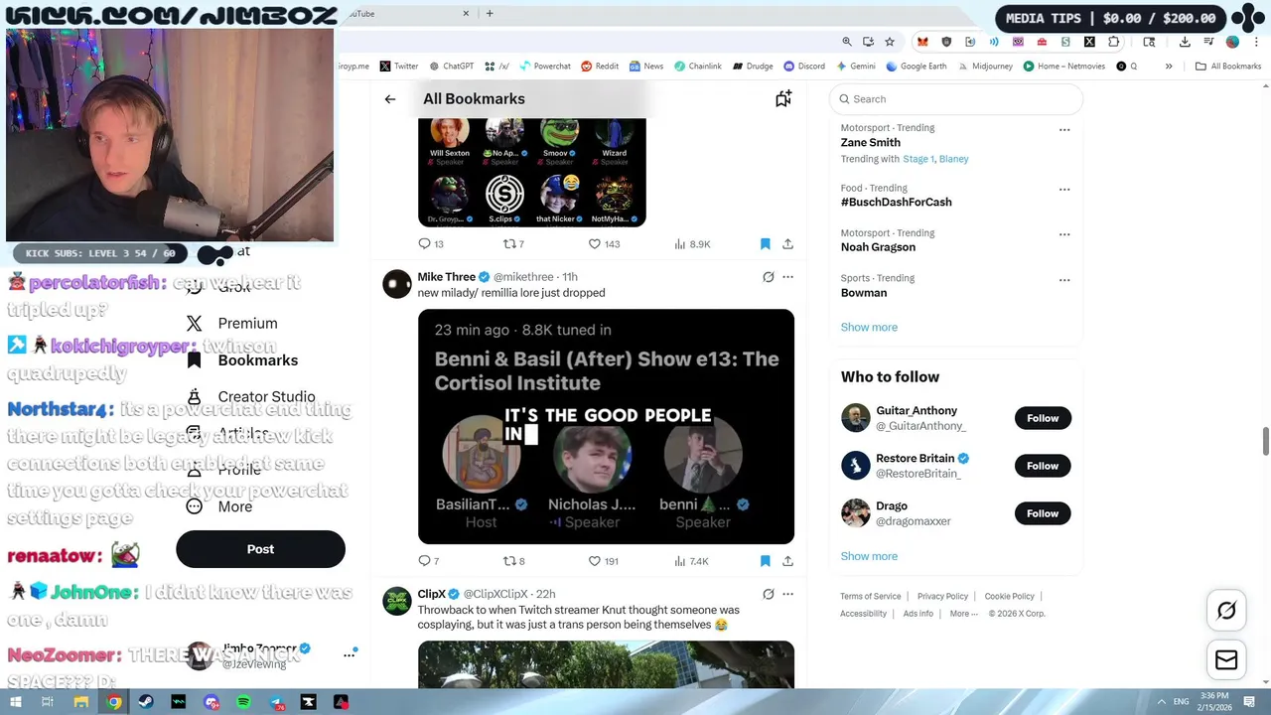View analytics showing 7.4K views
This screenshot has height=715, width=1271.
691,561
